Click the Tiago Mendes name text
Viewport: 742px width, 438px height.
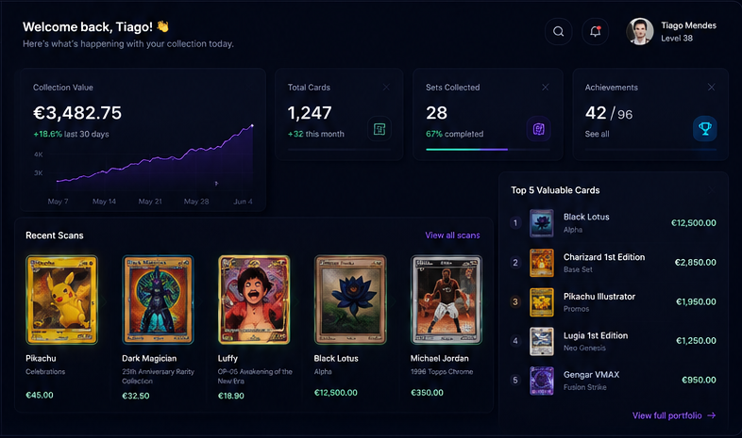click(x=688, y=25)
